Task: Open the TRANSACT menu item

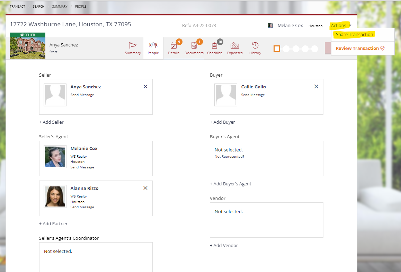Action: (17, 6)
